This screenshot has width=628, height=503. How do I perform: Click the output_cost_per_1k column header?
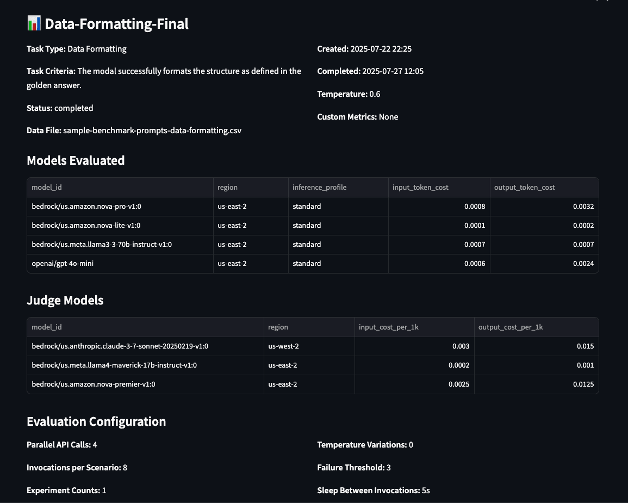pos(511,327)
